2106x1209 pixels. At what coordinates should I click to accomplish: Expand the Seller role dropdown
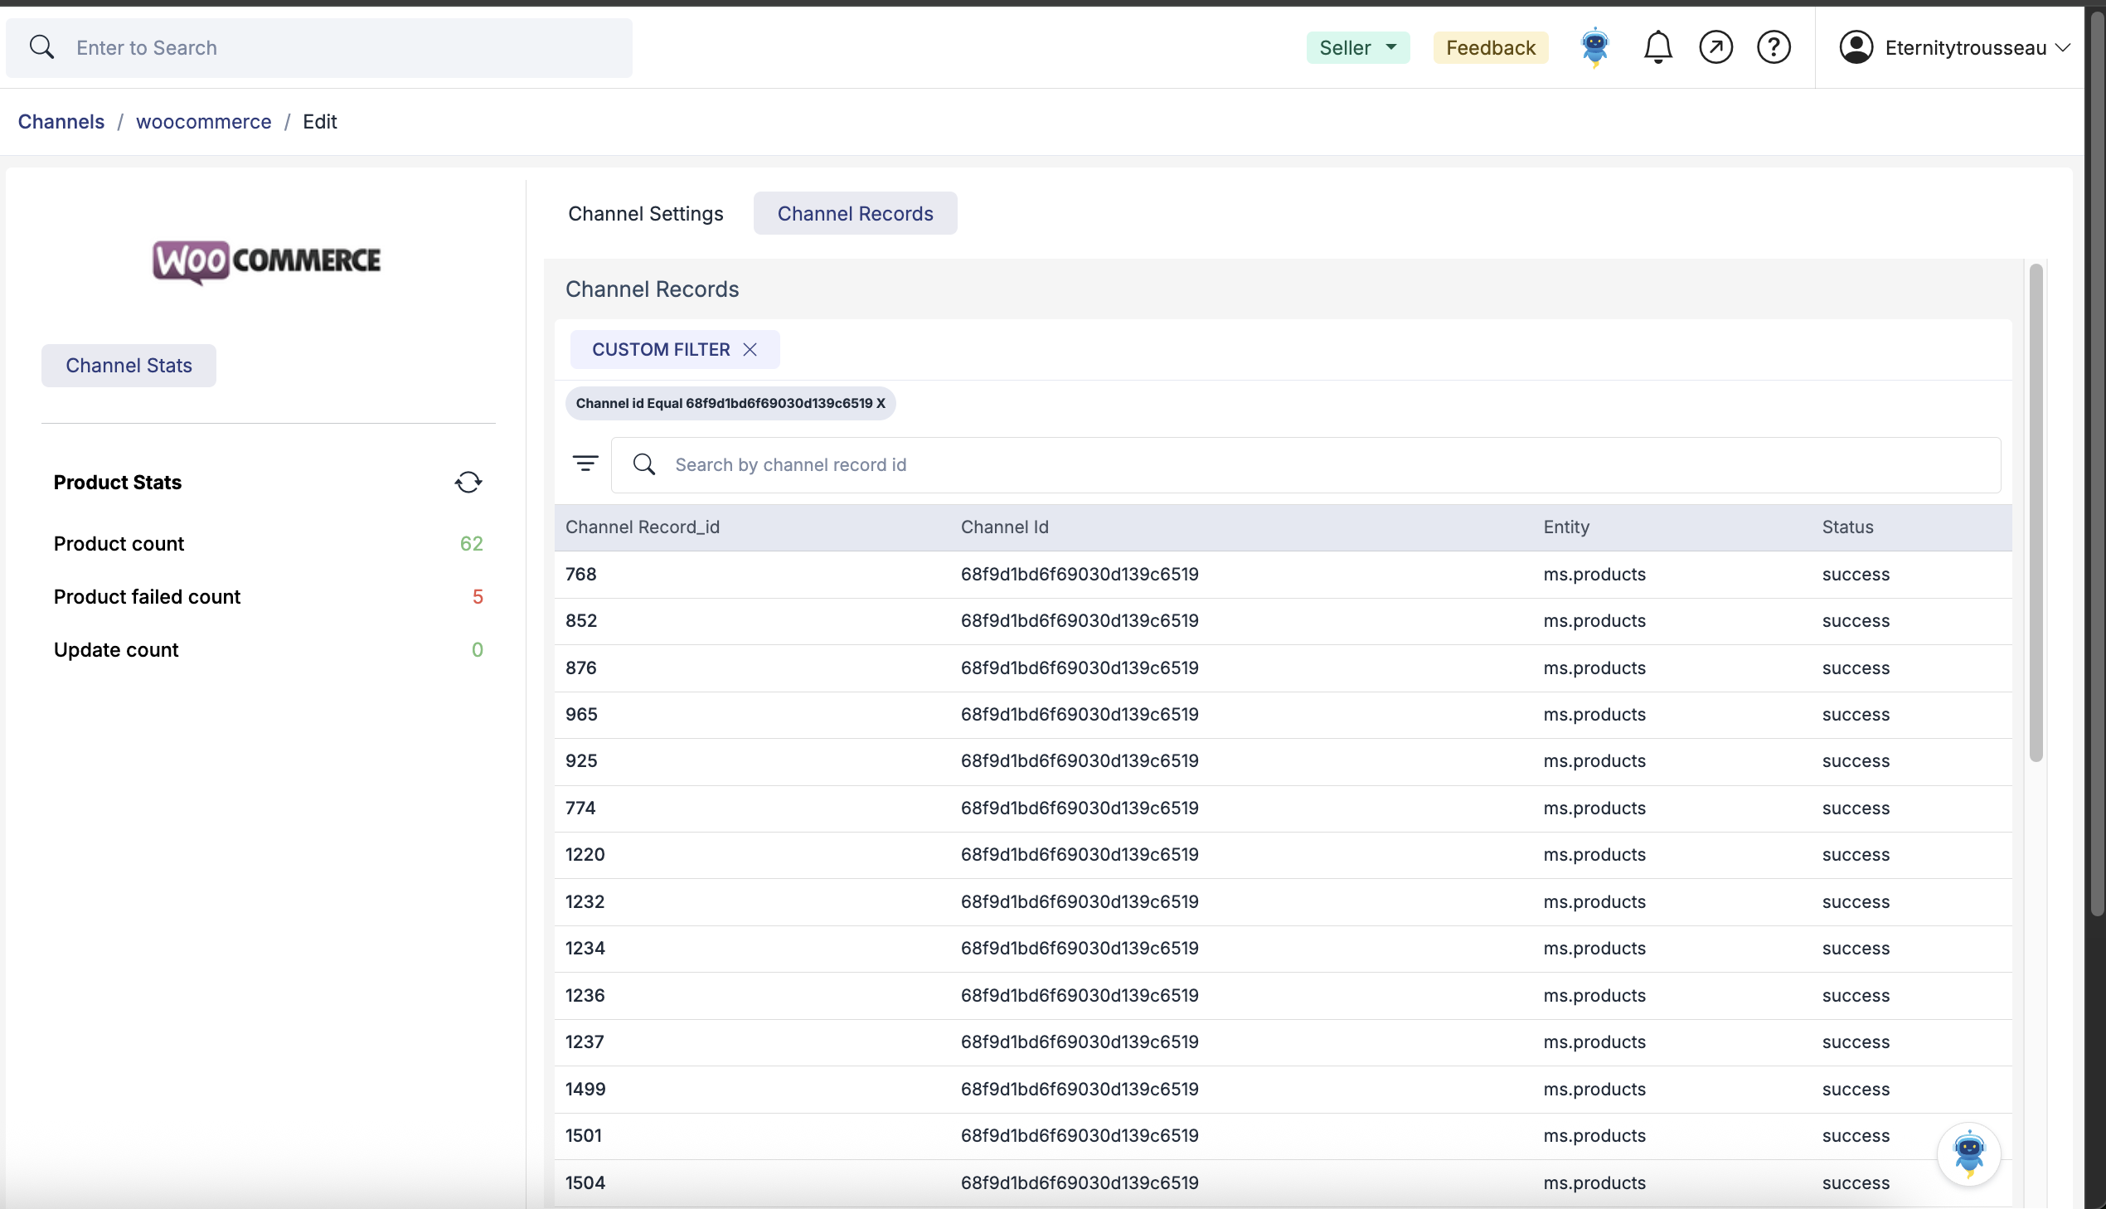click(x=1357, y=47)
